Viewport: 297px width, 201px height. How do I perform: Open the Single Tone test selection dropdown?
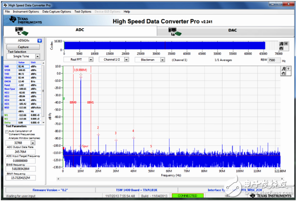pos(38,56)
